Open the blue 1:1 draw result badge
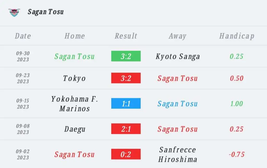This screenshot has height=168, width=267. tap(126, 103)
